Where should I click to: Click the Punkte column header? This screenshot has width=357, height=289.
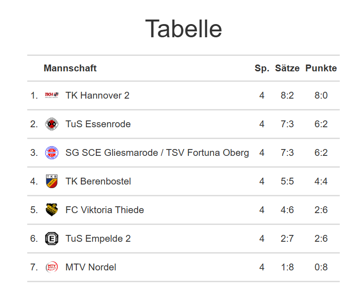321,68
